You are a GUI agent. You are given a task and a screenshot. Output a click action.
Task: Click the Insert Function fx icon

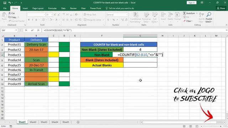38,30
